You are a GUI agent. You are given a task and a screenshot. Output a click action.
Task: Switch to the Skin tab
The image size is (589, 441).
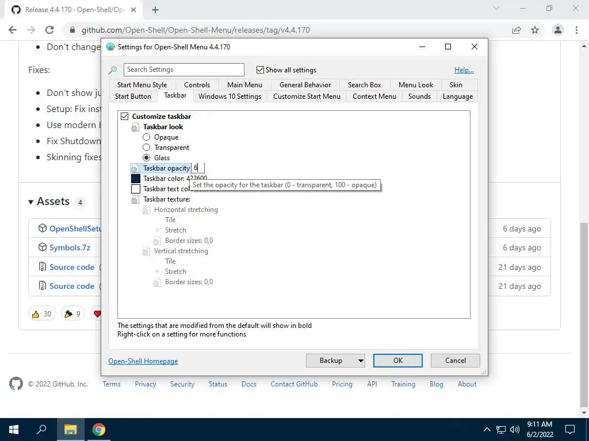456,85
